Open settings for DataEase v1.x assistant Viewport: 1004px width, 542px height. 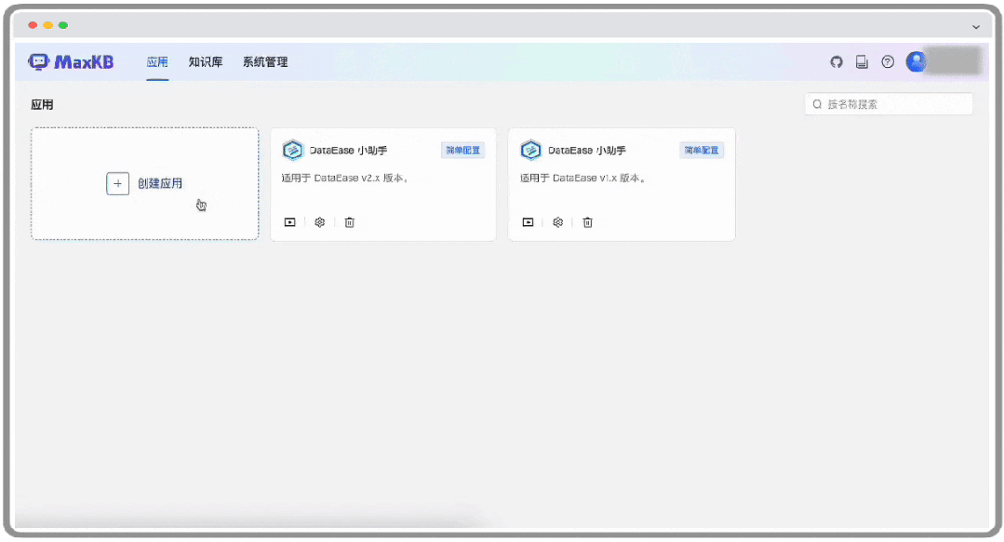(557, 222)
